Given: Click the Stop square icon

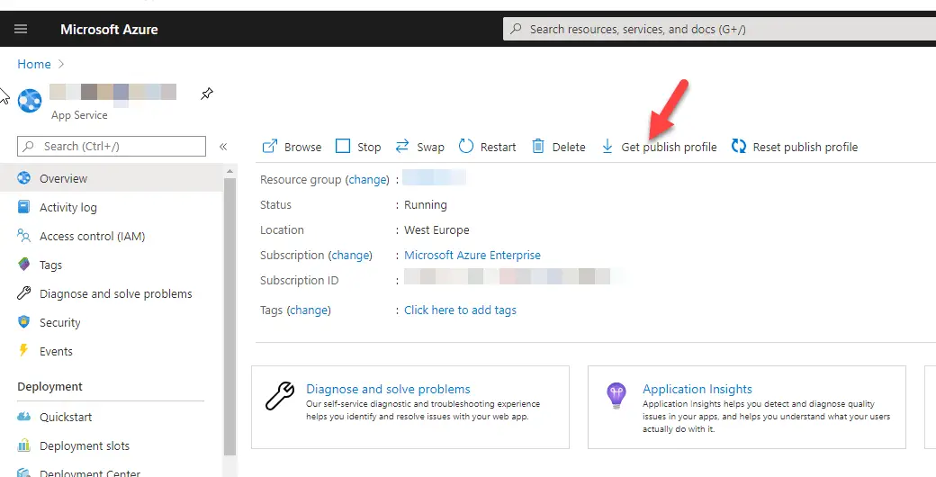Looking at the screenshot, I should [x=343, y=147].
